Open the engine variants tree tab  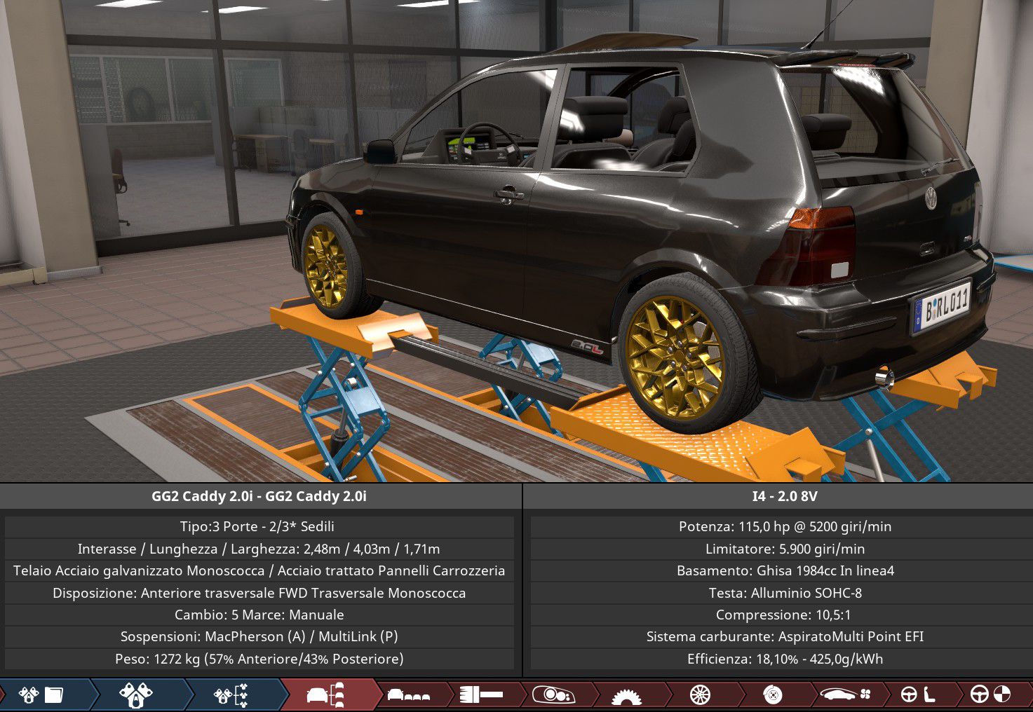231,694
